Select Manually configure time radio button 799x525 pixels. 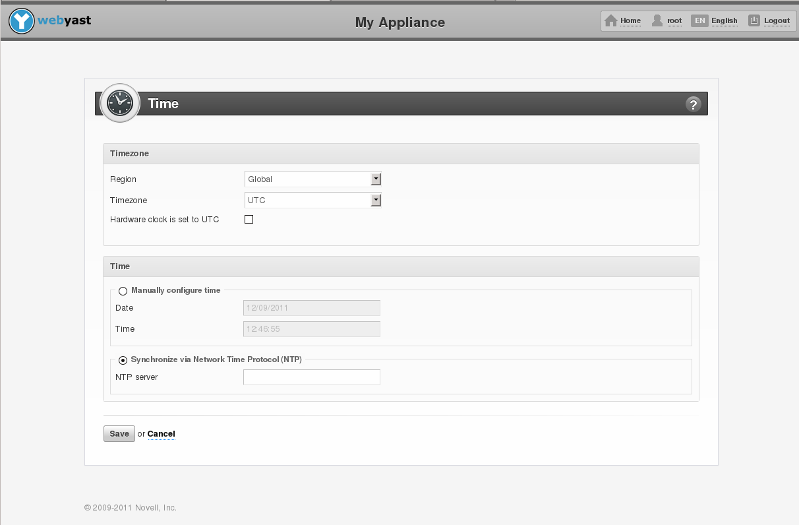(123, 291)
